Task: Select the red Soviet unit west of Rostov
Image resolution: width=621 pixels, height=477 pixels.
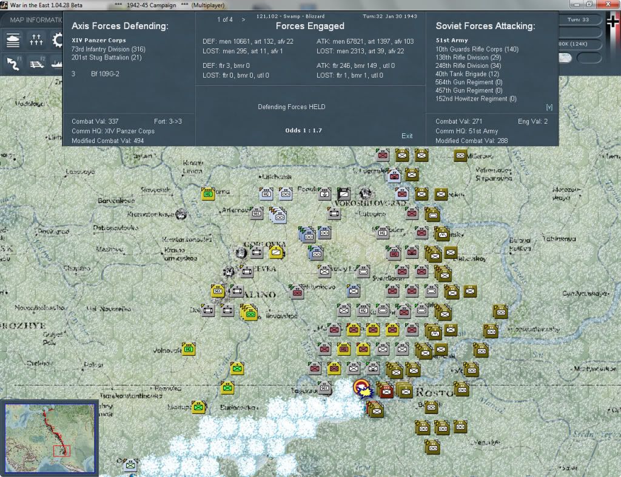Action: (x=386, y=391)
